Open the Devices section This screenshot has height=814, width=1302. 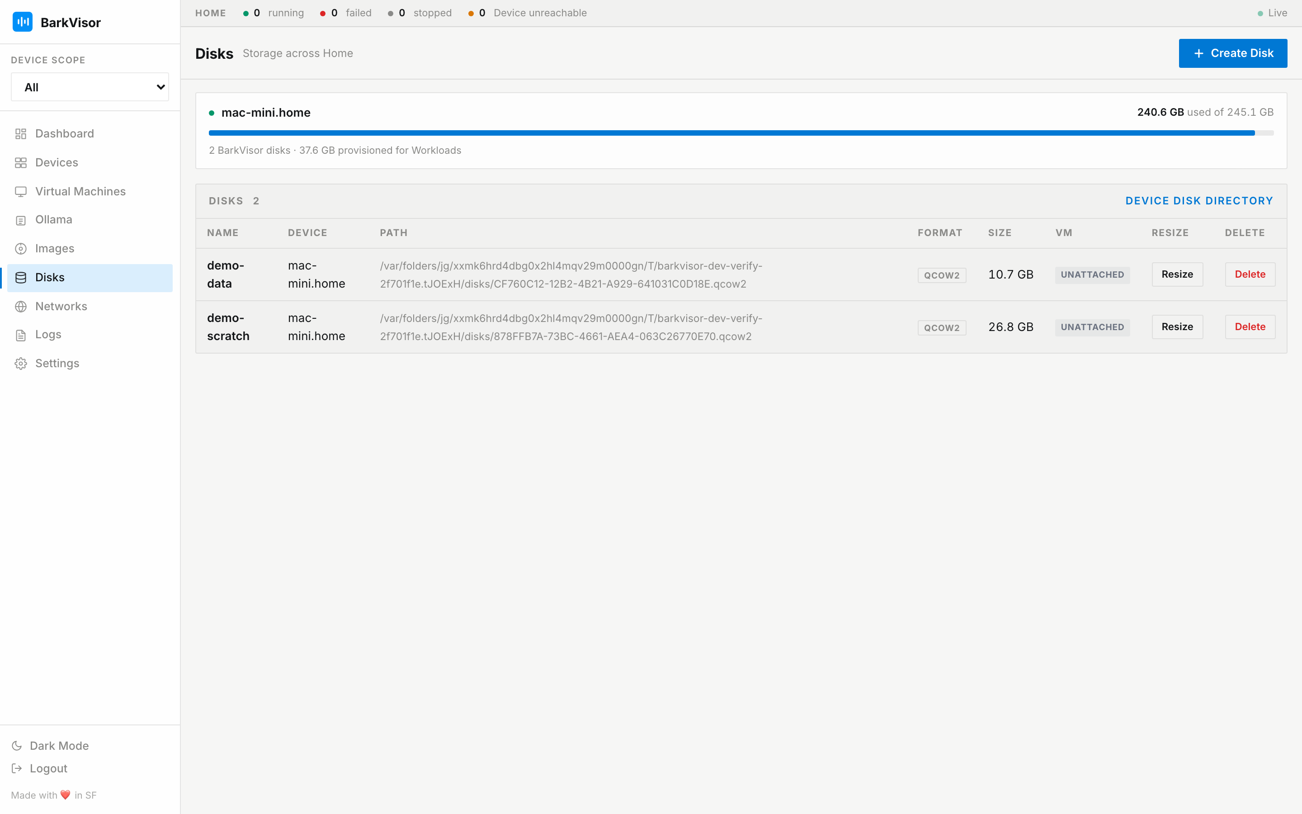click(90, 163)
